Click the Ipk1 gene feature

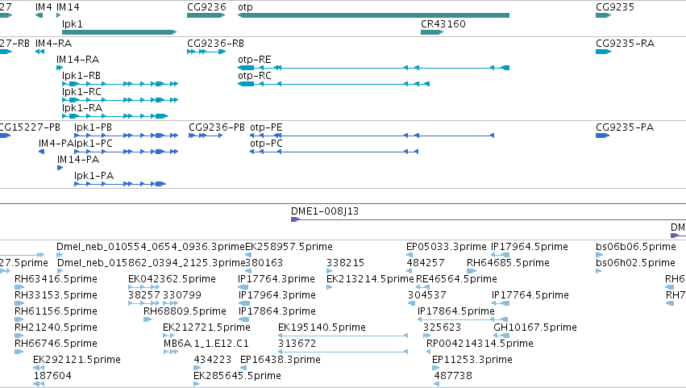[x=119, y=32]
